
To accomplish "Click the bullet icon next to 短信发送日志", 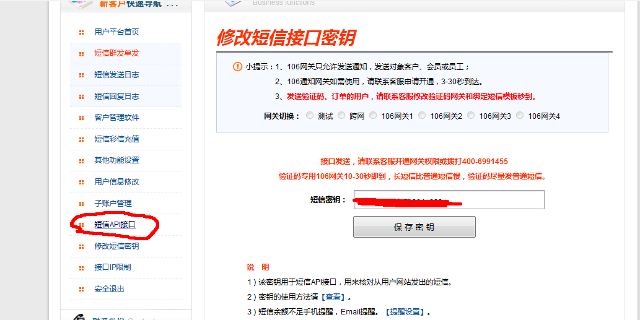I will point(82,76).
